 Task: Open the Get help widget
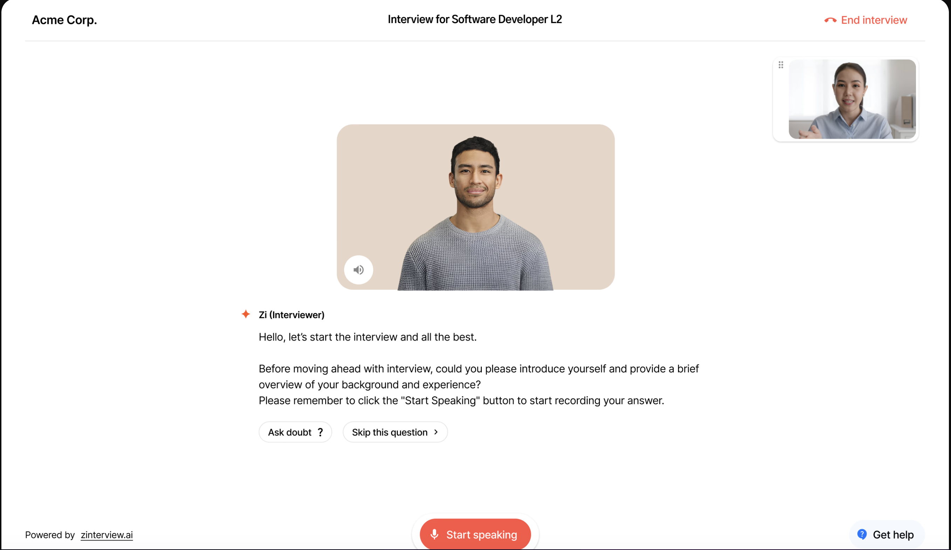887,534
